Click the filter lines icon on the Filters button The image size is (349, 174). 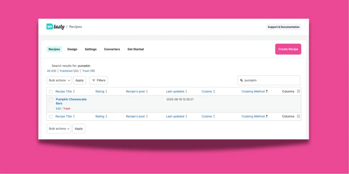click(94, 80)
